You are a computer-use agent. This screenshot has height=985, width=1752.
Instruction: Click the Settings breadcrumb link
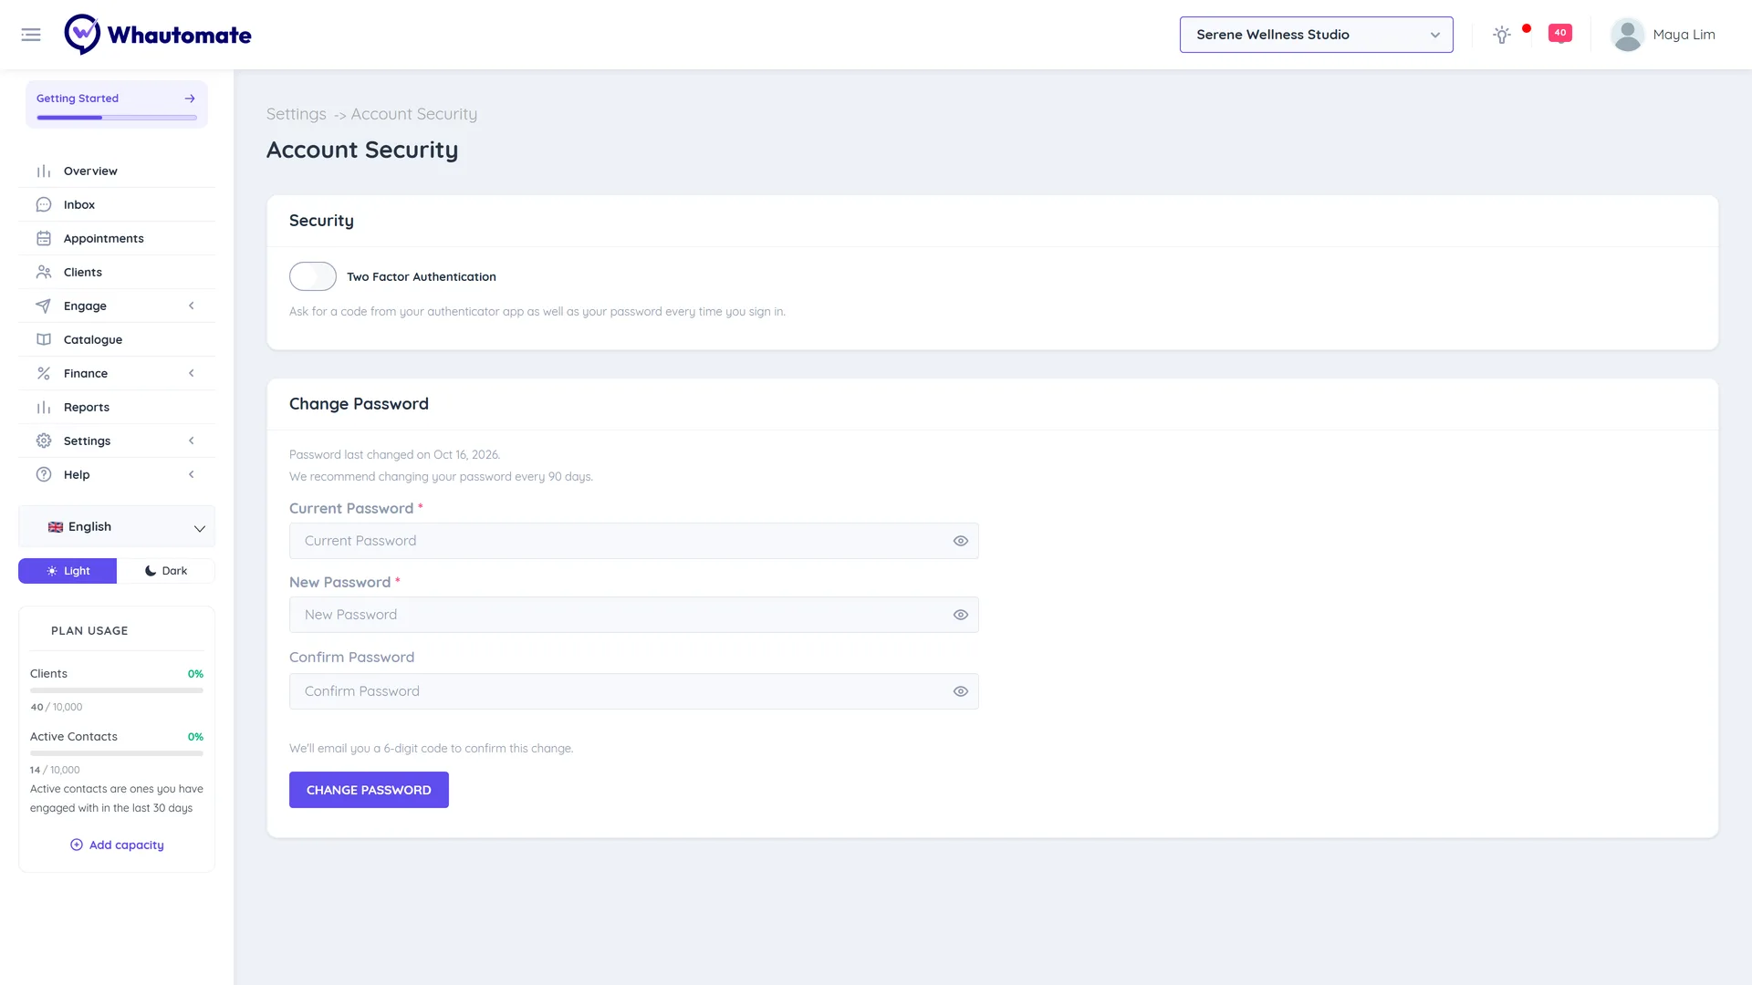296,114
